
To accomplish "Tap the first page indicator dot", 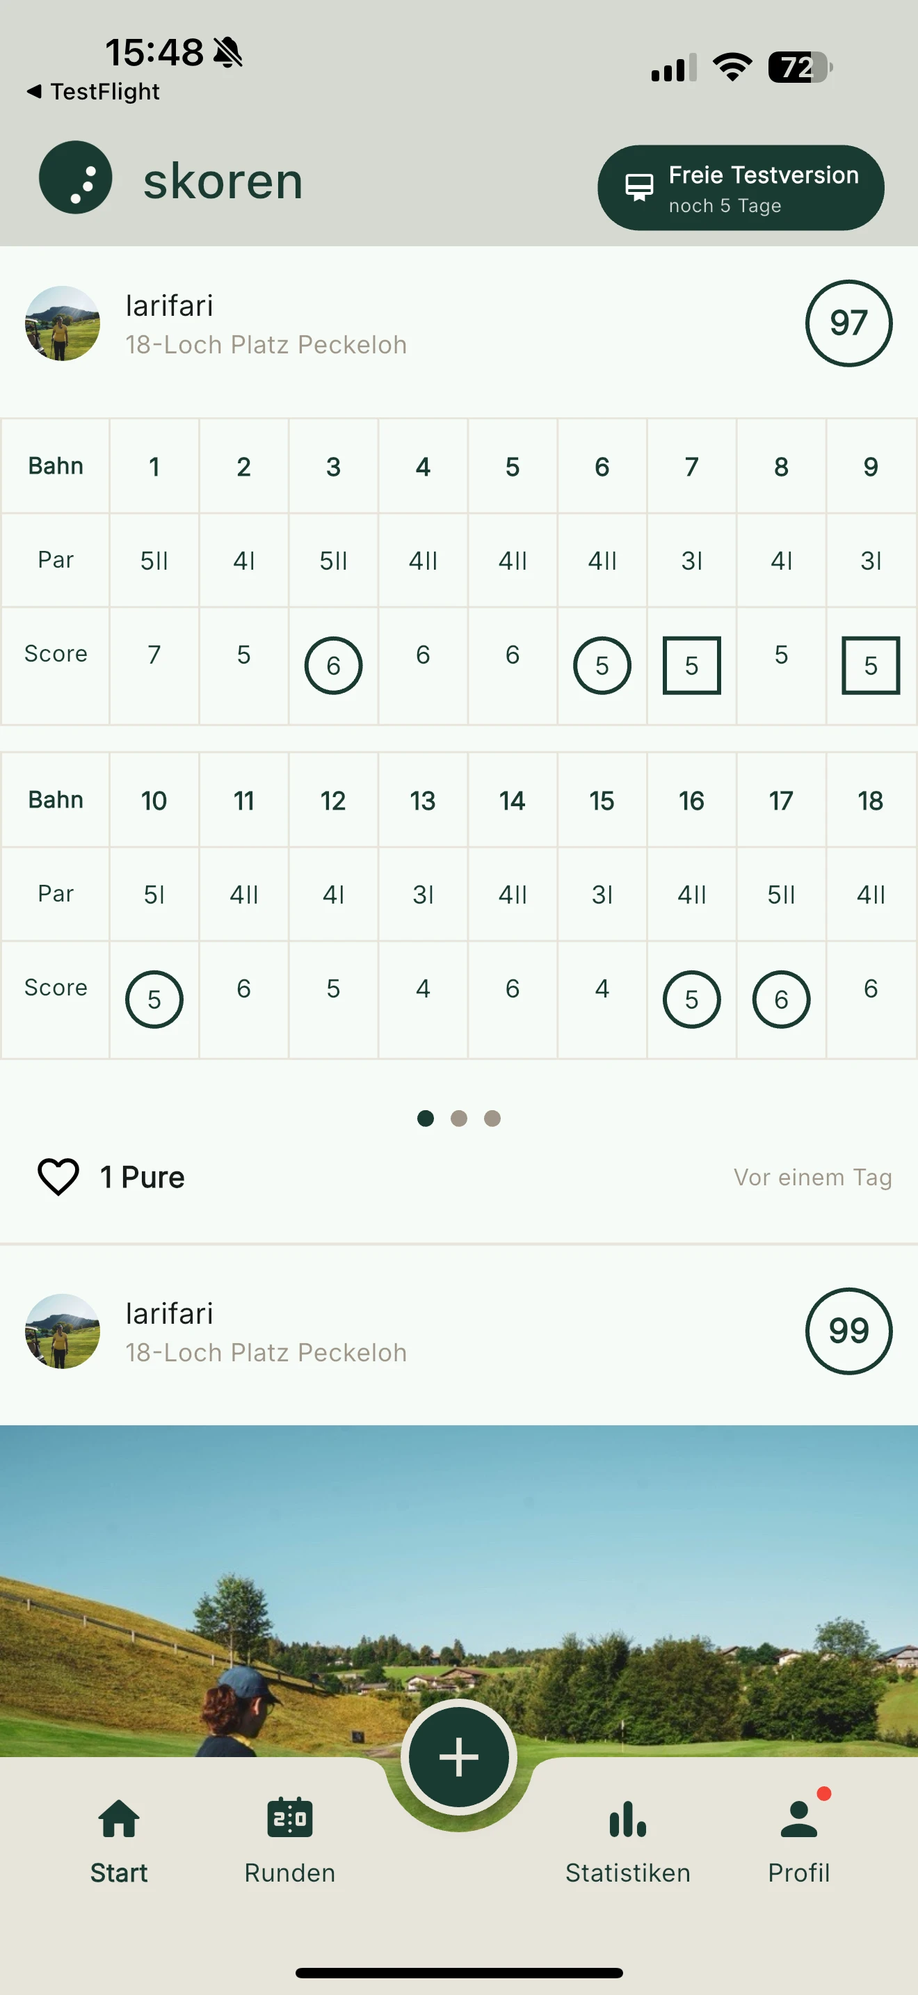I will pos(425,1118).
